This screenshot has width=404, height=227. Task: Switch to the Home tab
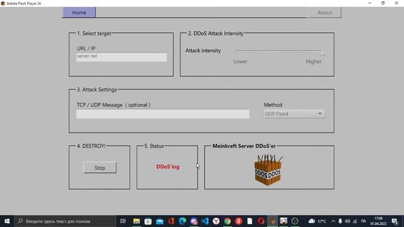(x=79, y=13)
